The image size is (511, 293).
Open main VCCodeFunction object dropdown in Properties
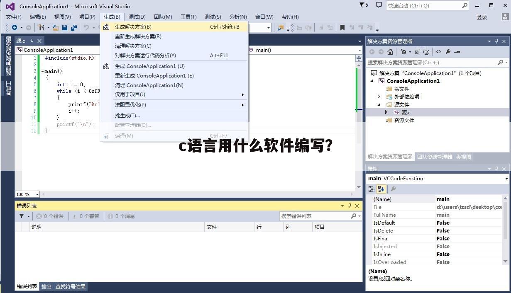[506, 179]
